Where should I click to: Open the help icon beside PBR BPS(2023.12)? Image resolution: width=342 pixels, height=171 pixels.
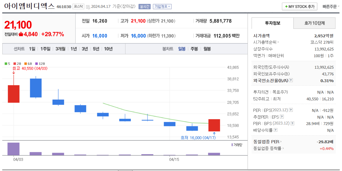[293, 123]
